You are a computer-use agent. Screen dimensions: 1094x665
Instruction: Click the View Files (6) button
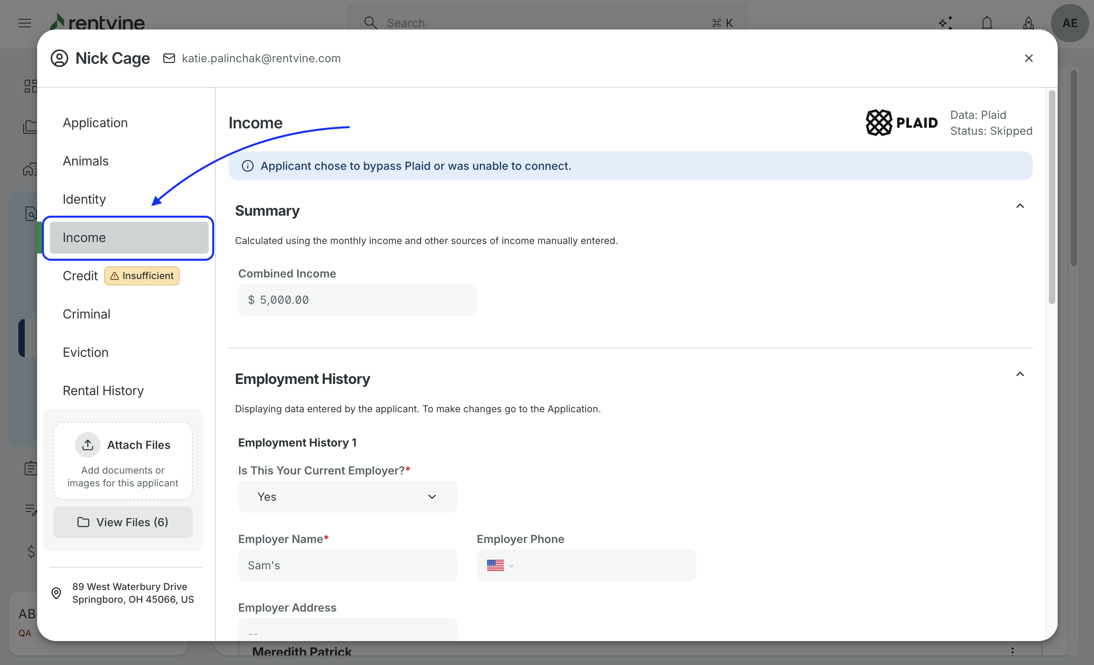pyautogui.click(x=122, y=522)
